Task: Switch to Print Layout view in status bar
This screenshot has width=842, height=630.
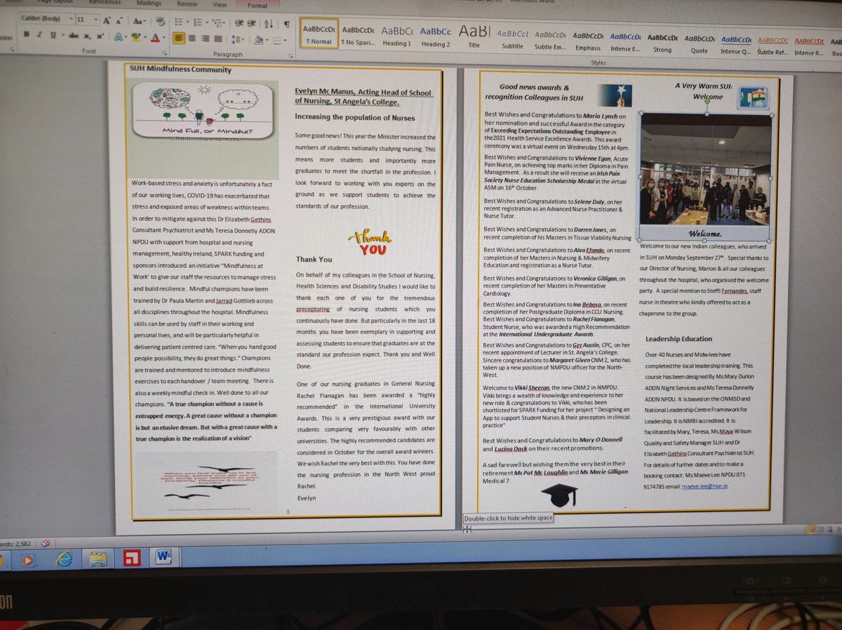Action: pyautogui.click(x=812, y=529)
